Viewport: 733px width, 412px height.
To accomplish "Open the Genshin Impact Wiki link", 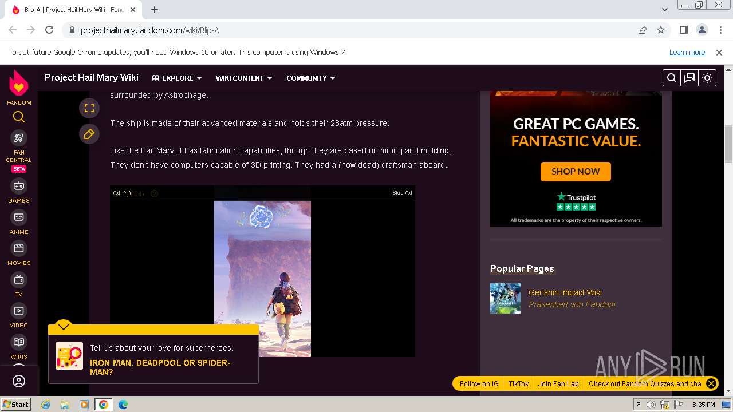I will [x=565, y=292].
